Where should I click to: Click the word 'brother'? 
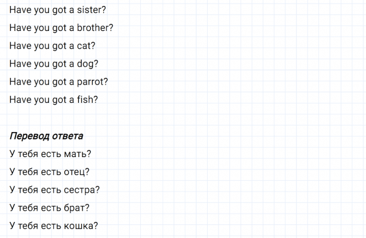[x=95, y=27]
